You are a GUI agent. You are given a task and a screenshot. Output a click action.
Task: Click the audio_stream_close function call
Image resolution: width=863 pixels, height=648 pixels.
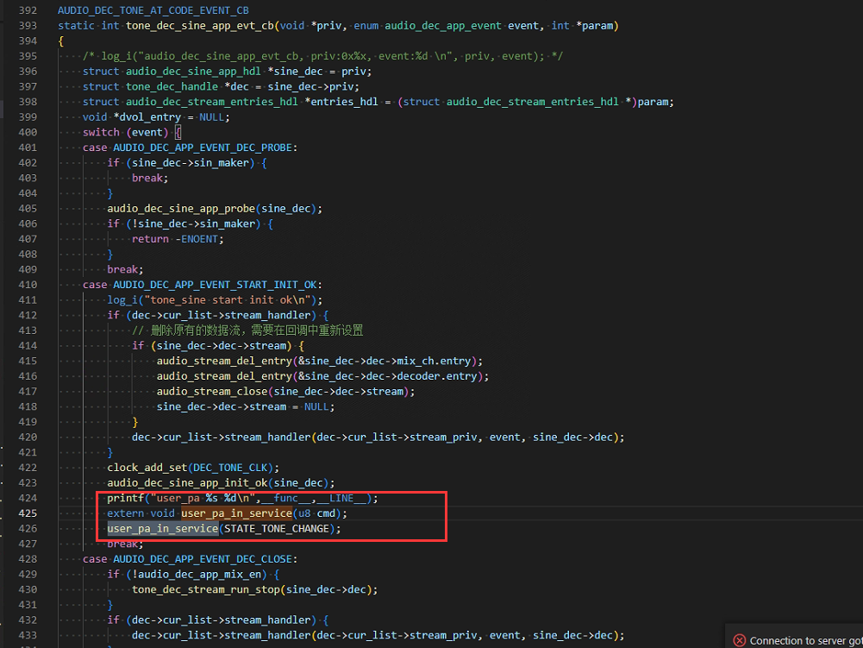212,391
